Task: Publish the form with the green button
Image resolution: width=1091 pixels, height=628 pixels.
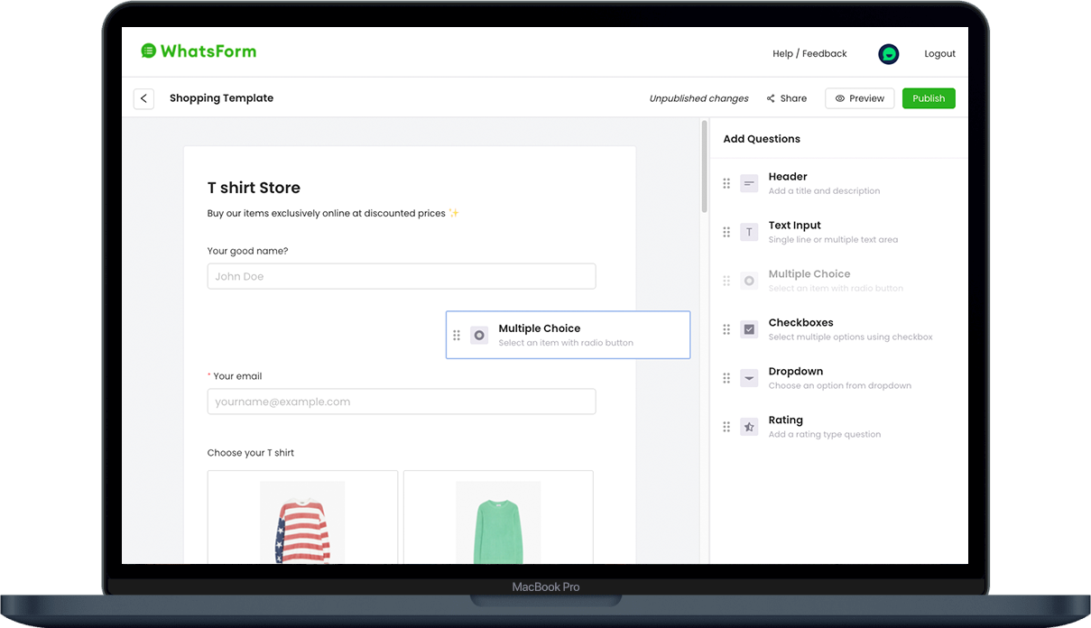Action: tap(928, 98)
